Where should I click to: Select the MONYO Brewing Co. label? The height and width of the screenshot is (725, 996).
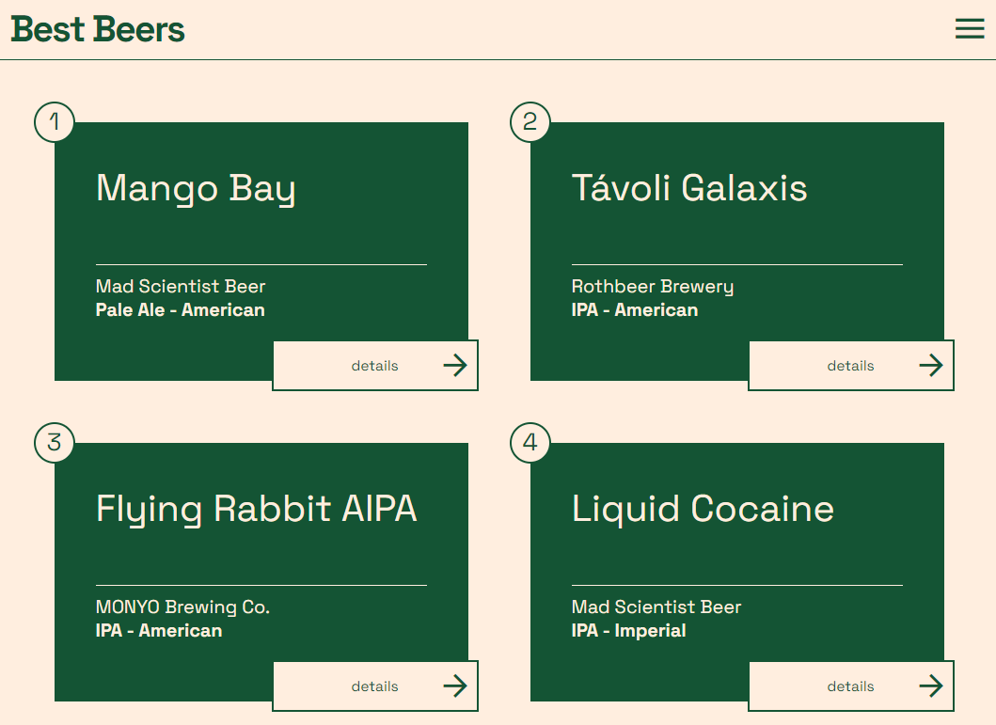click(182, 607)
